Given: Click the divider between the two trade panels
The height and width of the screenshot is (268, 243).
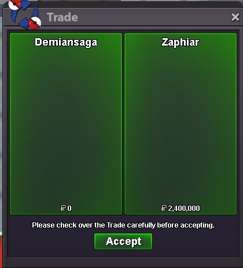Looking at the screenshot, I should coord(123,124).
